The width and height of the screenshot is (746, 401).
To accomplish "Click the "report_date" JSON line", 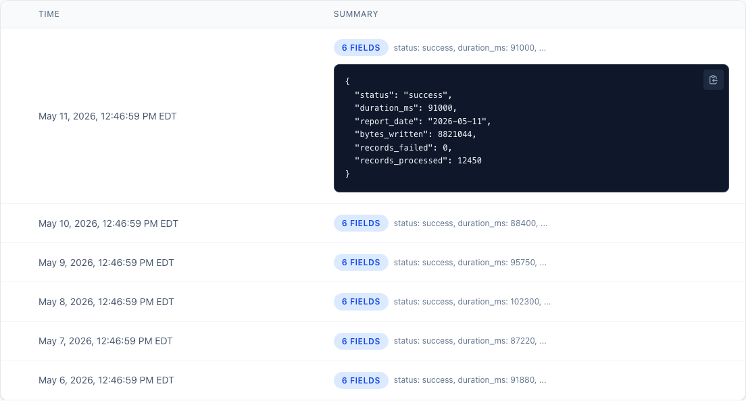I will pyautogui.click(x=423, y=121).
